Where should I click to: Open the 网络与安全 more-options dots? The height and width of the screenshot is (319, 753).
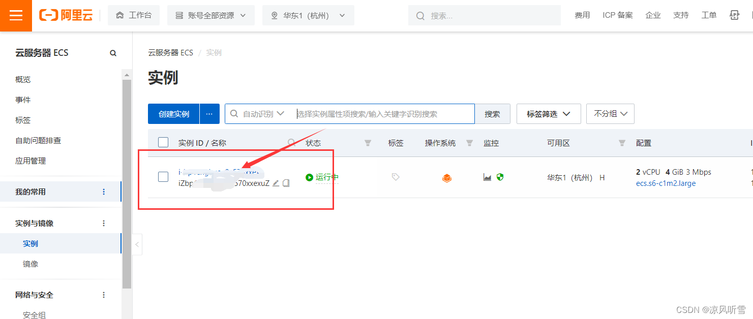click(104, 295)
